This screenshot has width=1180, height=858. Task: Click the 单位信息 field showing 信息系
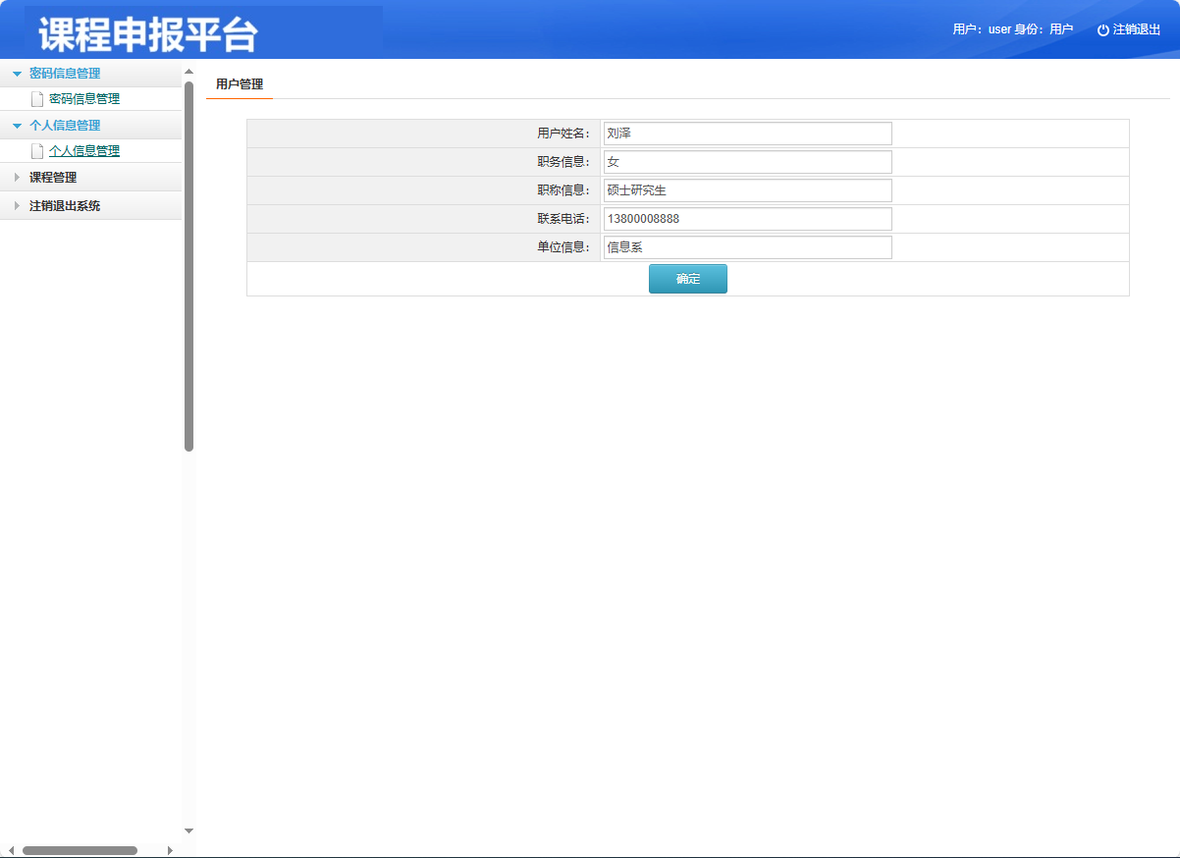746,246
